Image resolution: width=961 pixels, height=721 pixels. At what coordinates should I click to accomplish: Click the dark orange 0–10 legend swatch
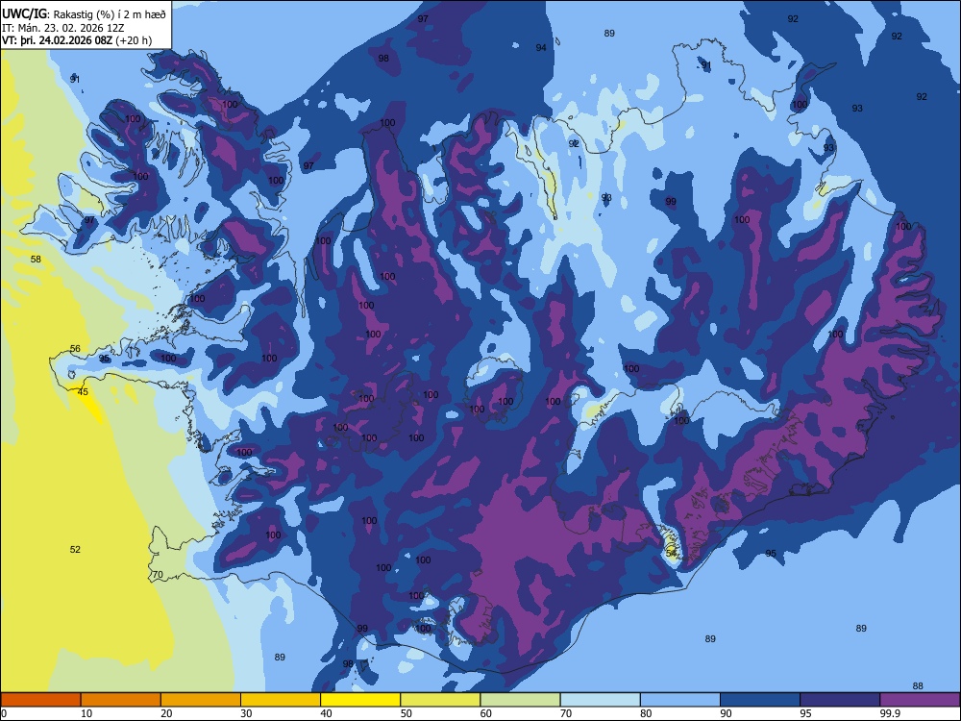tap(40, 700)
